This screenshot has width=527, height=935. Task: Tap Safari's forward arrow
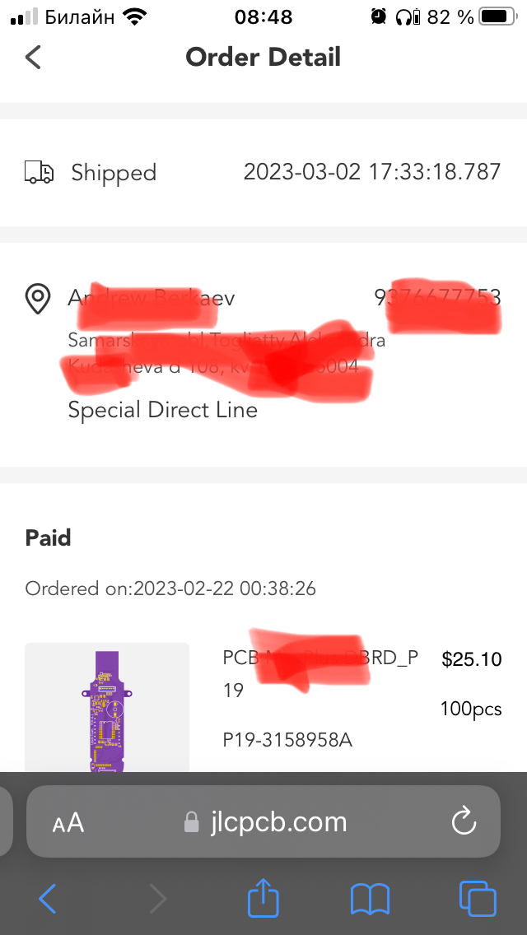click(x=156, y=898)
